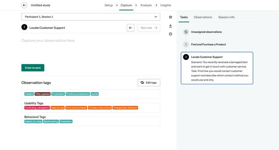Click the Edit tags button
Viewport: 279px width, 150px height.
(149, 83)
